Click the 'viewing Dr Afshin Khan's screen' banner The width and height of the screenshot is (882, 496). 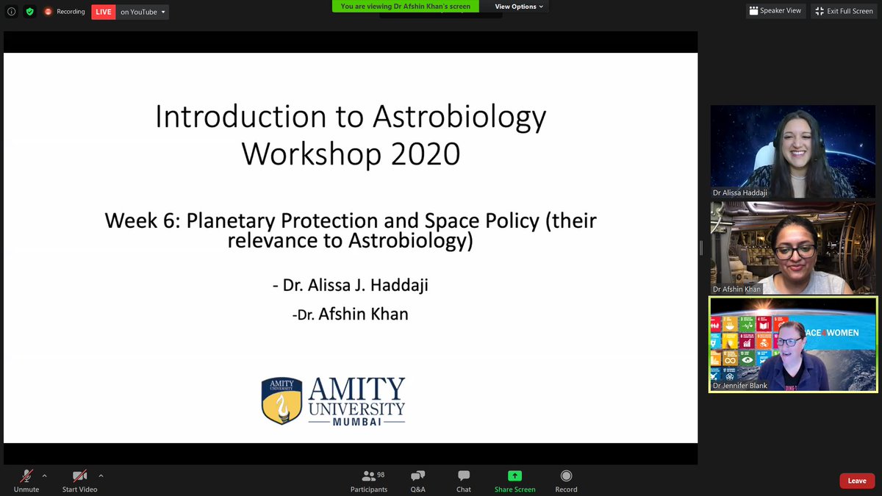coord(406,7)
